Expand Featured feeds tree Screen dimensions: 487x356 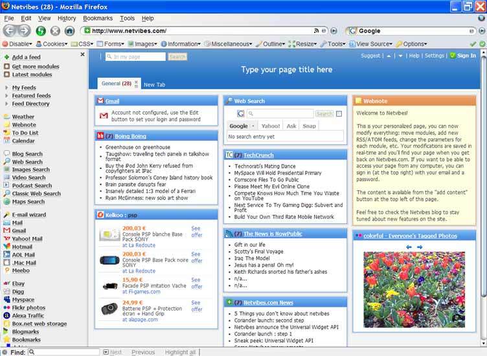[6, 96]
